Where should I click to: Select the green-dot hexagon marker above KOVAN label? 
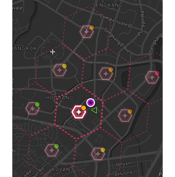[52, 150]
